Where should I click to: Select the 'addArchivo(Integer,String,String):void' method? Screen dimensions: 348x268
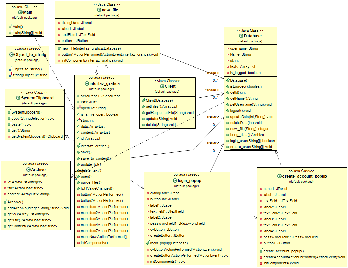[38, 208]
